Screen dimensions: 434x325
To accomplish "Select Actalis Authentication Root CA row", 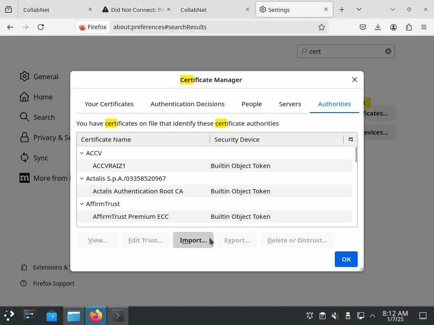I will (214, 191).
